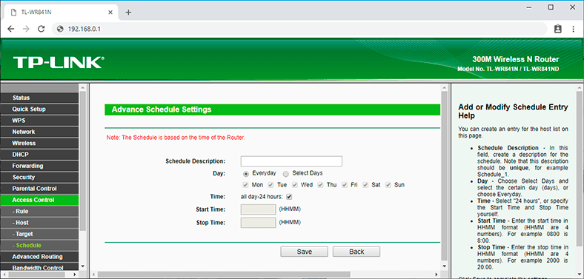Toggle the Mon checkbox
Screen dimensions: 584x279
[245, 185]
